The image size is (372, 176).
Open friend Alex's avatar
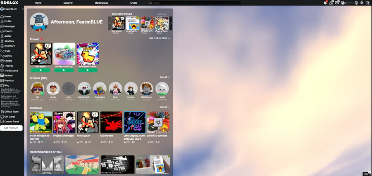tap(38, 89)
